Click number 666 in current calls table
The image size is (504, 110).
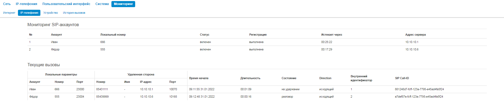[57, 89]
